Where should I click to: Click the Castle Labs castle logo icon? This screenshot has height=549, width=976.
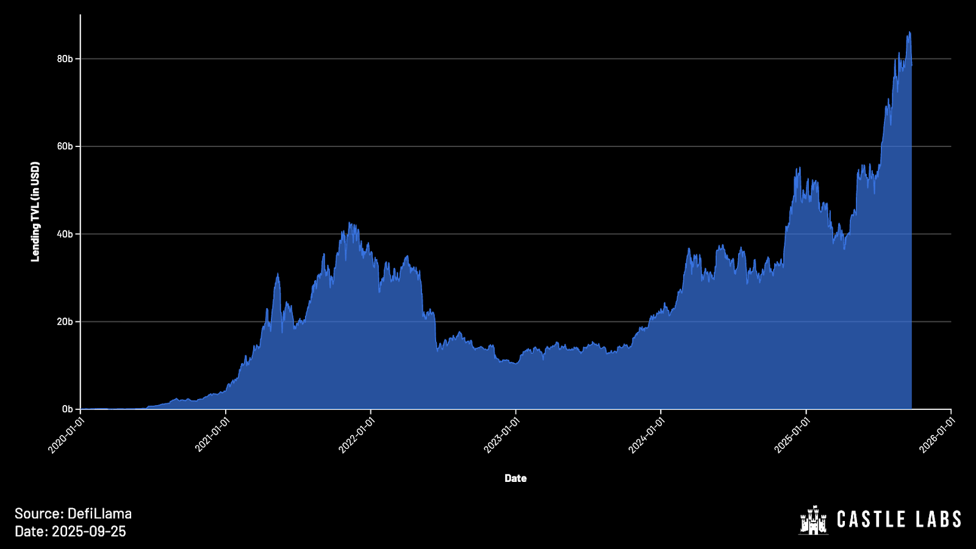[x=813, y=520]
